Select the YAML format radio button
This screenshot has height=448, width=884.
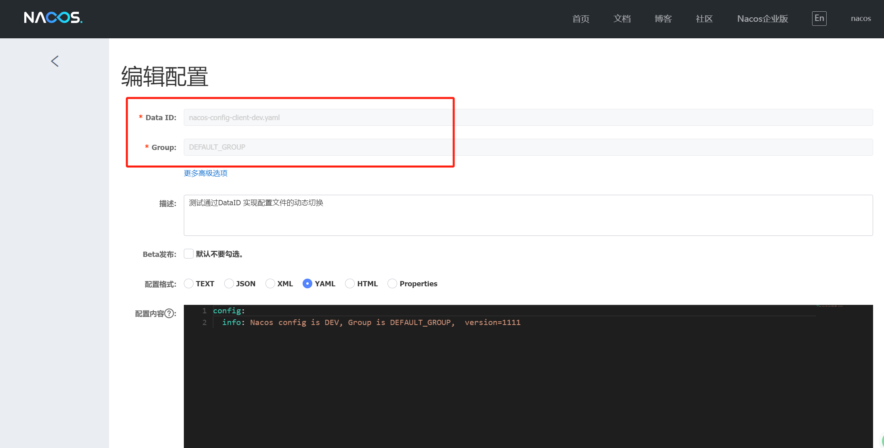(307, 283)
